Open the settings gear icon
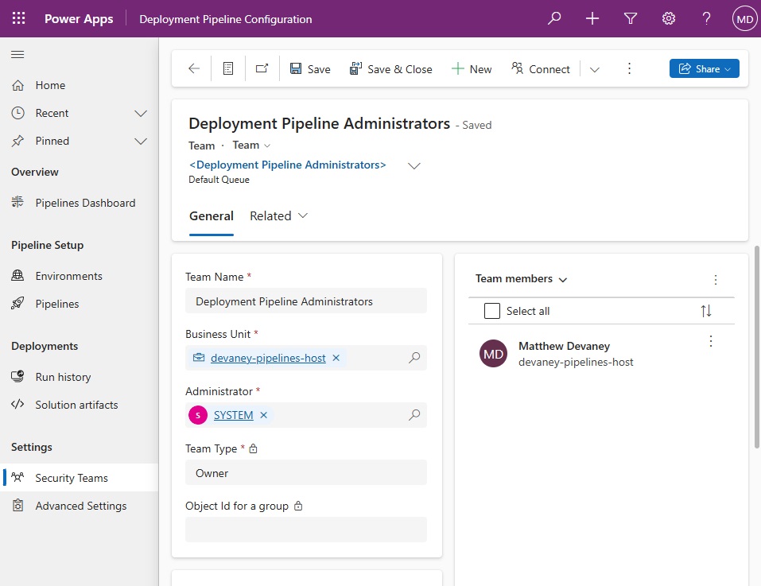 668,18
